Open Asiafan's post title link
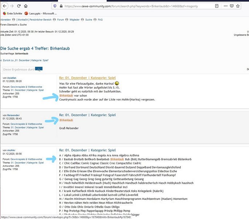This screenshot has height=219, width=249. point(87,78)
